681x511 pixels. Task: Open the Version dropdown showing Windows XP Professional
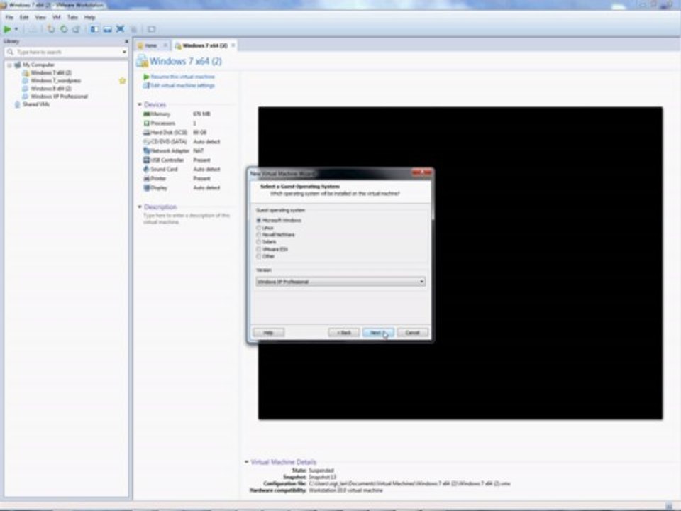(341, 282)
